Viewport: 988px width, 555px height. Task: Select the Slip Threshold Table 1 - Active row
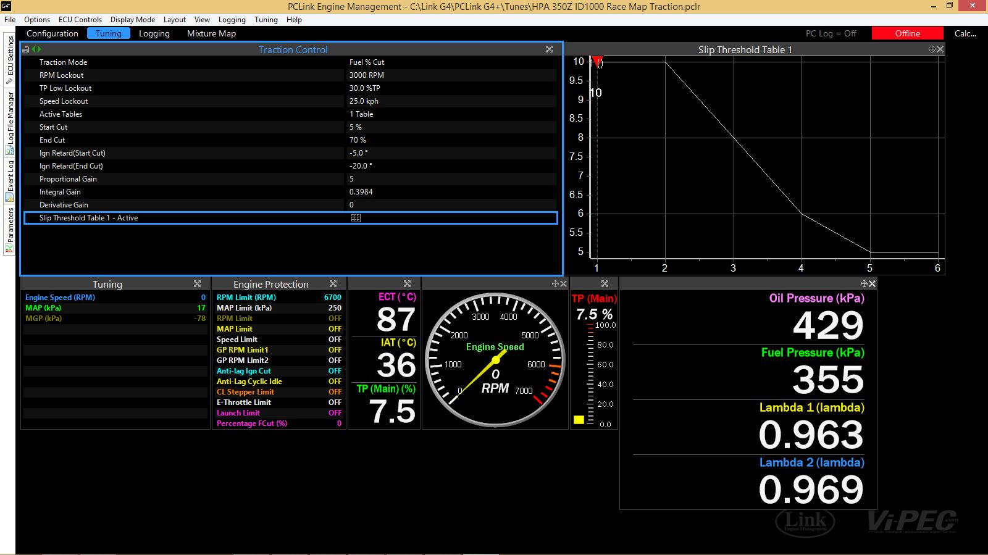click(291, 218)
